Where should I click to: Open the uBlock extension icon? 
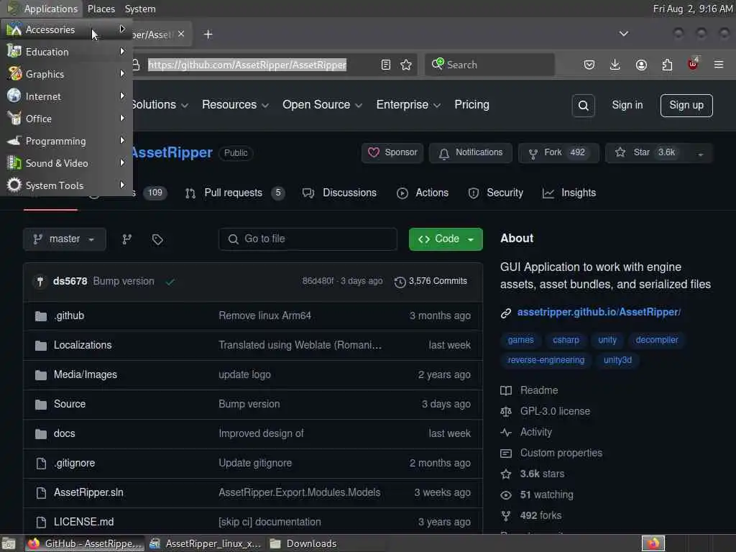click(693, 64)
